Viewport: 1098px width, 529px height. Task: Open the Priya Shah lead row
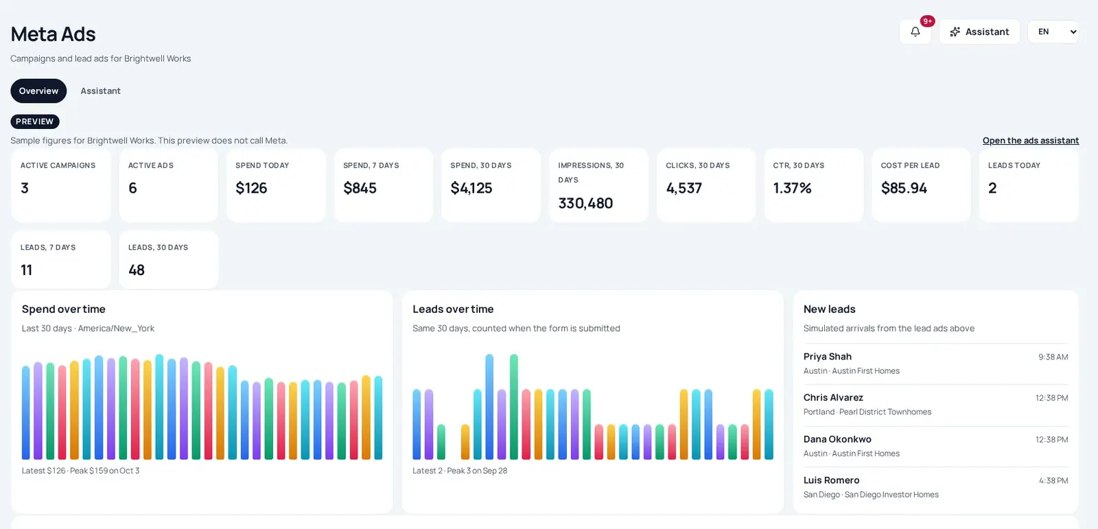pyautogui.click(x=936, y=364)
